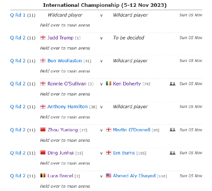This screenshot has width=212, height=191.
Task: Select the Ben Woollaston link
Action: tap(65, 61)
